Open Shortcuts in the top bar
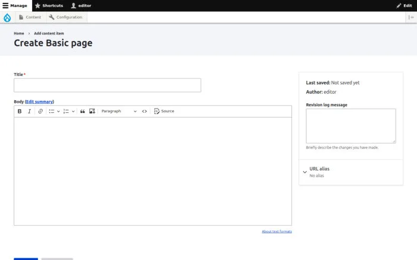This screenshot has height=260, width=417. coord(49,5)
